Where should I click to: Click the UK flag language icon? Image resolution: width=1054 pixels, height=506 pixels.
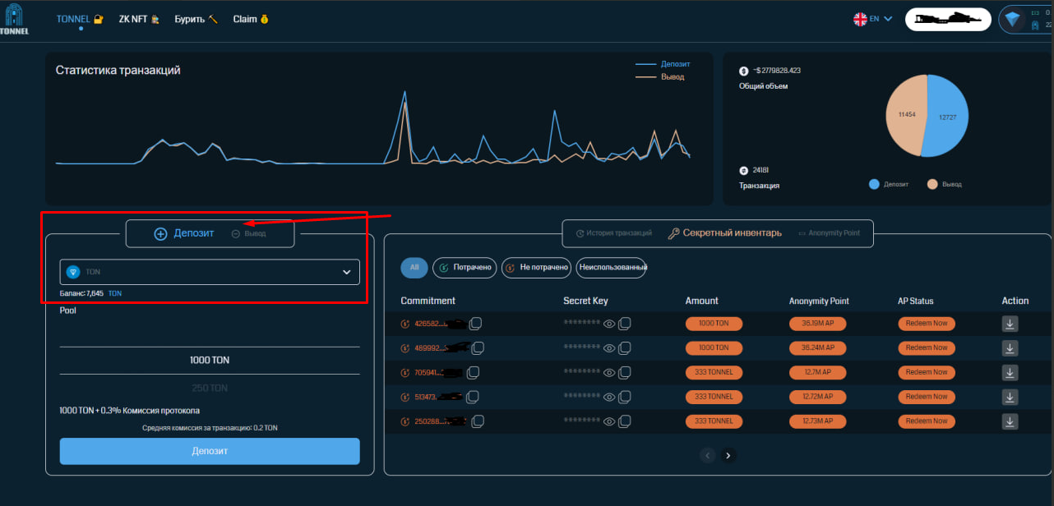tap(860, 19)
